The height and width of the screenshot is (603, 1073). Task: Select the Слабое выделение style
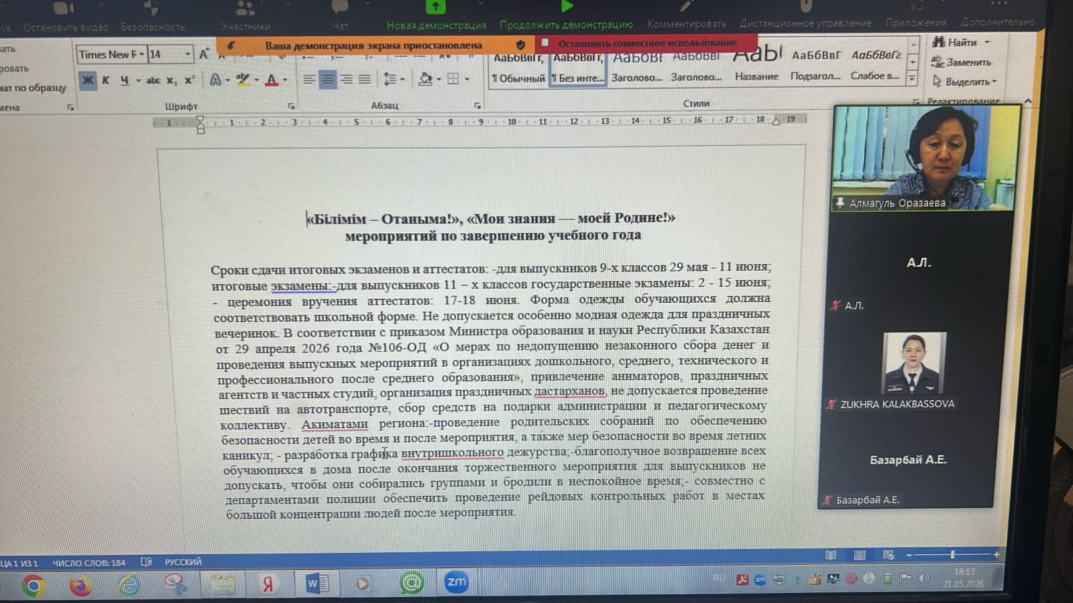coord(874,65)
